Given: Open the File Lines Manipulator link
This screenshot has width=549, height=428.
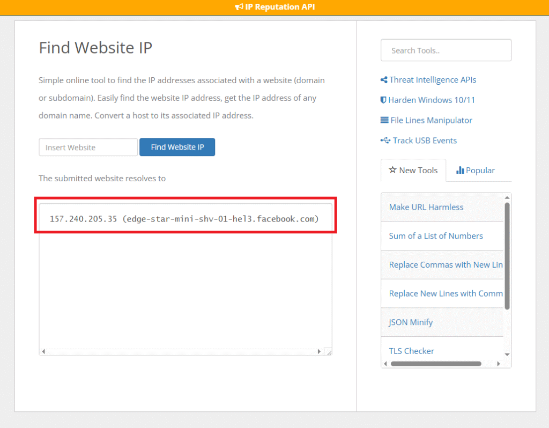Looking at the screenshot, I should (x=432, y=120).
